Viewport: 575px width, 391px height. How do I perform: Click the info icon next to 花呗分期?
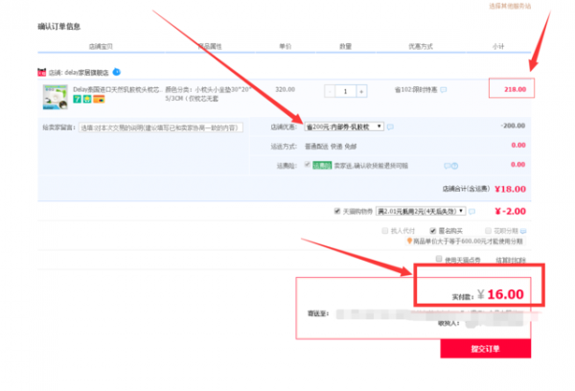[x=523, y=231]
